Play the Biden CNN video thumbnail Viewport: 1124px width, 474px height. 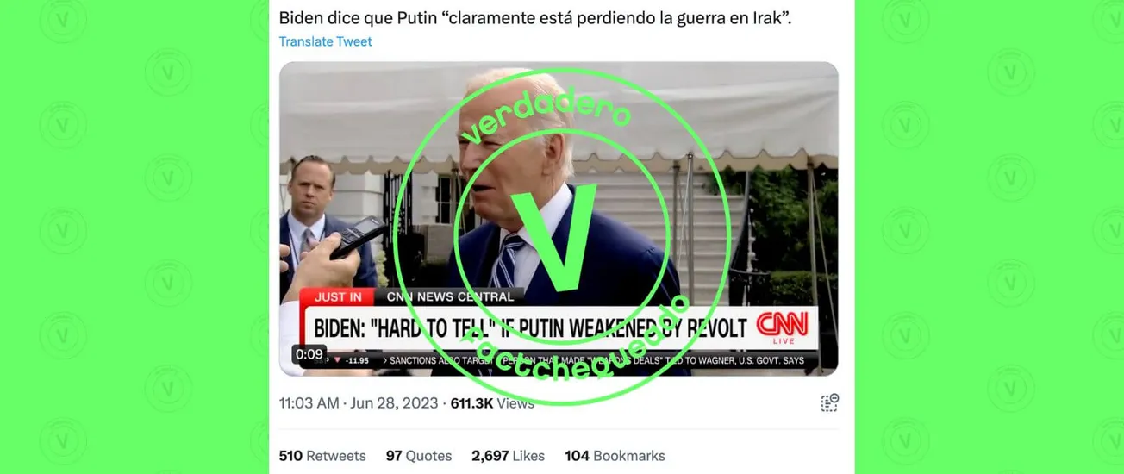point(559,219)
